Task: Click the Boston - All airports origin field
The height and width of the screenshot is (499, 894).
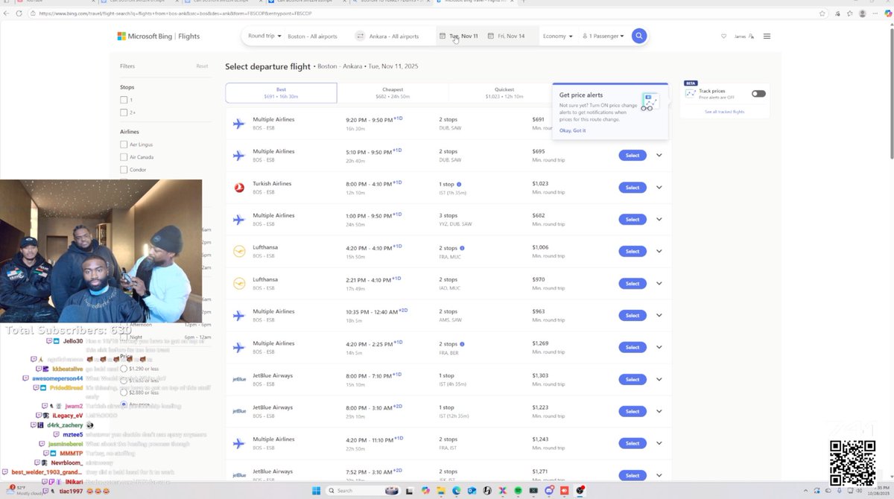Action: click(312, 36)
